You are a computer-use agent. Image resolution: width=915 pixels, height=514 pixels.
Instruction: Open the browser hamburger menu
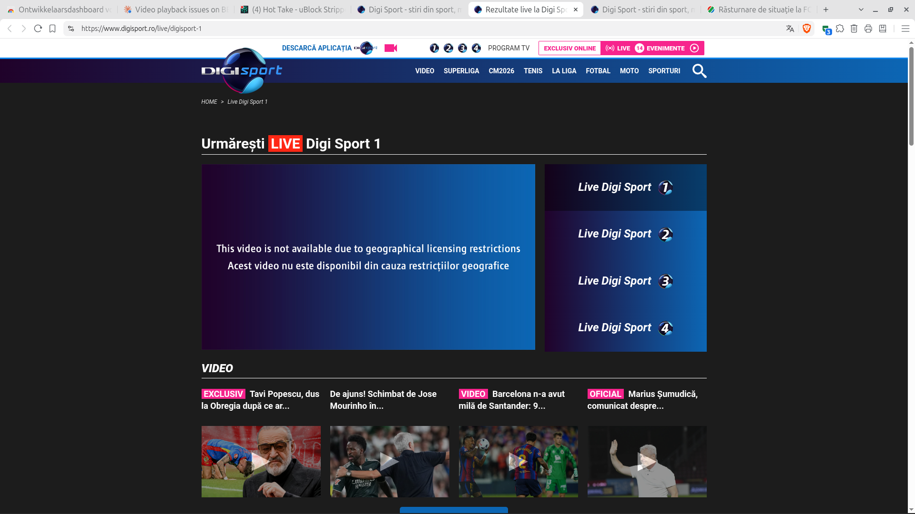point(905,29)
